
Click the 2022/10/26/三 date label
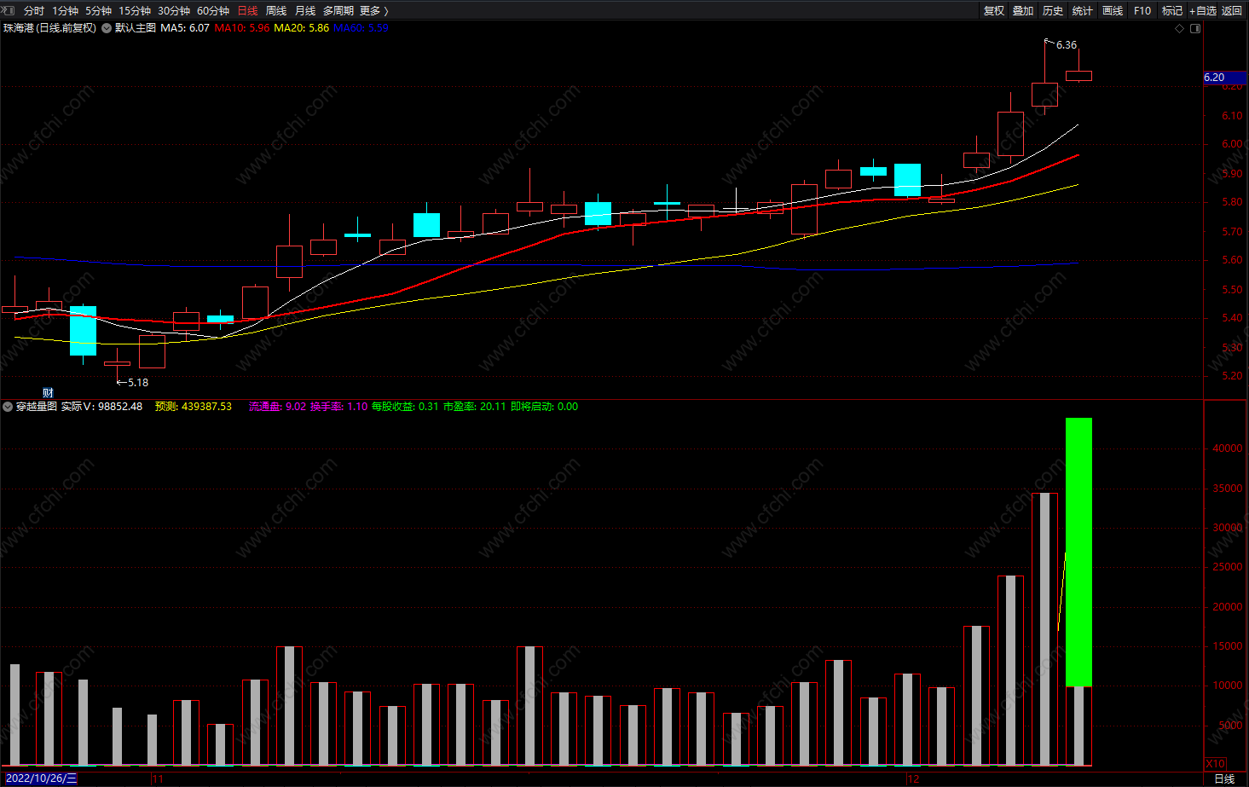point(41,778)
